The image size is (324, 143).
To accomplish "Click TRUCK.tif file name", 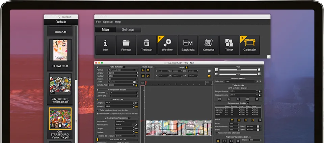I will tap(60, 32).
